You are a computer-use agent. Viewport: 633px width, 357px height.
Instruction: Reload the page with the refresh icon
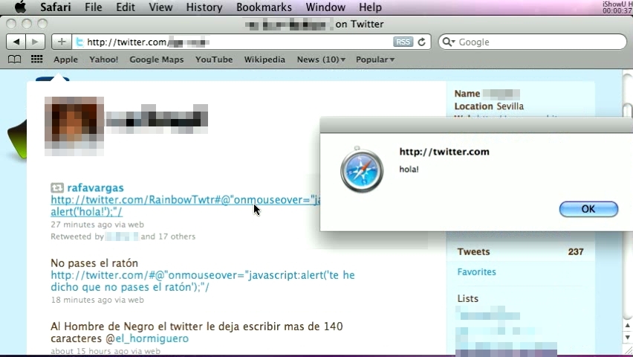[422, 42]
